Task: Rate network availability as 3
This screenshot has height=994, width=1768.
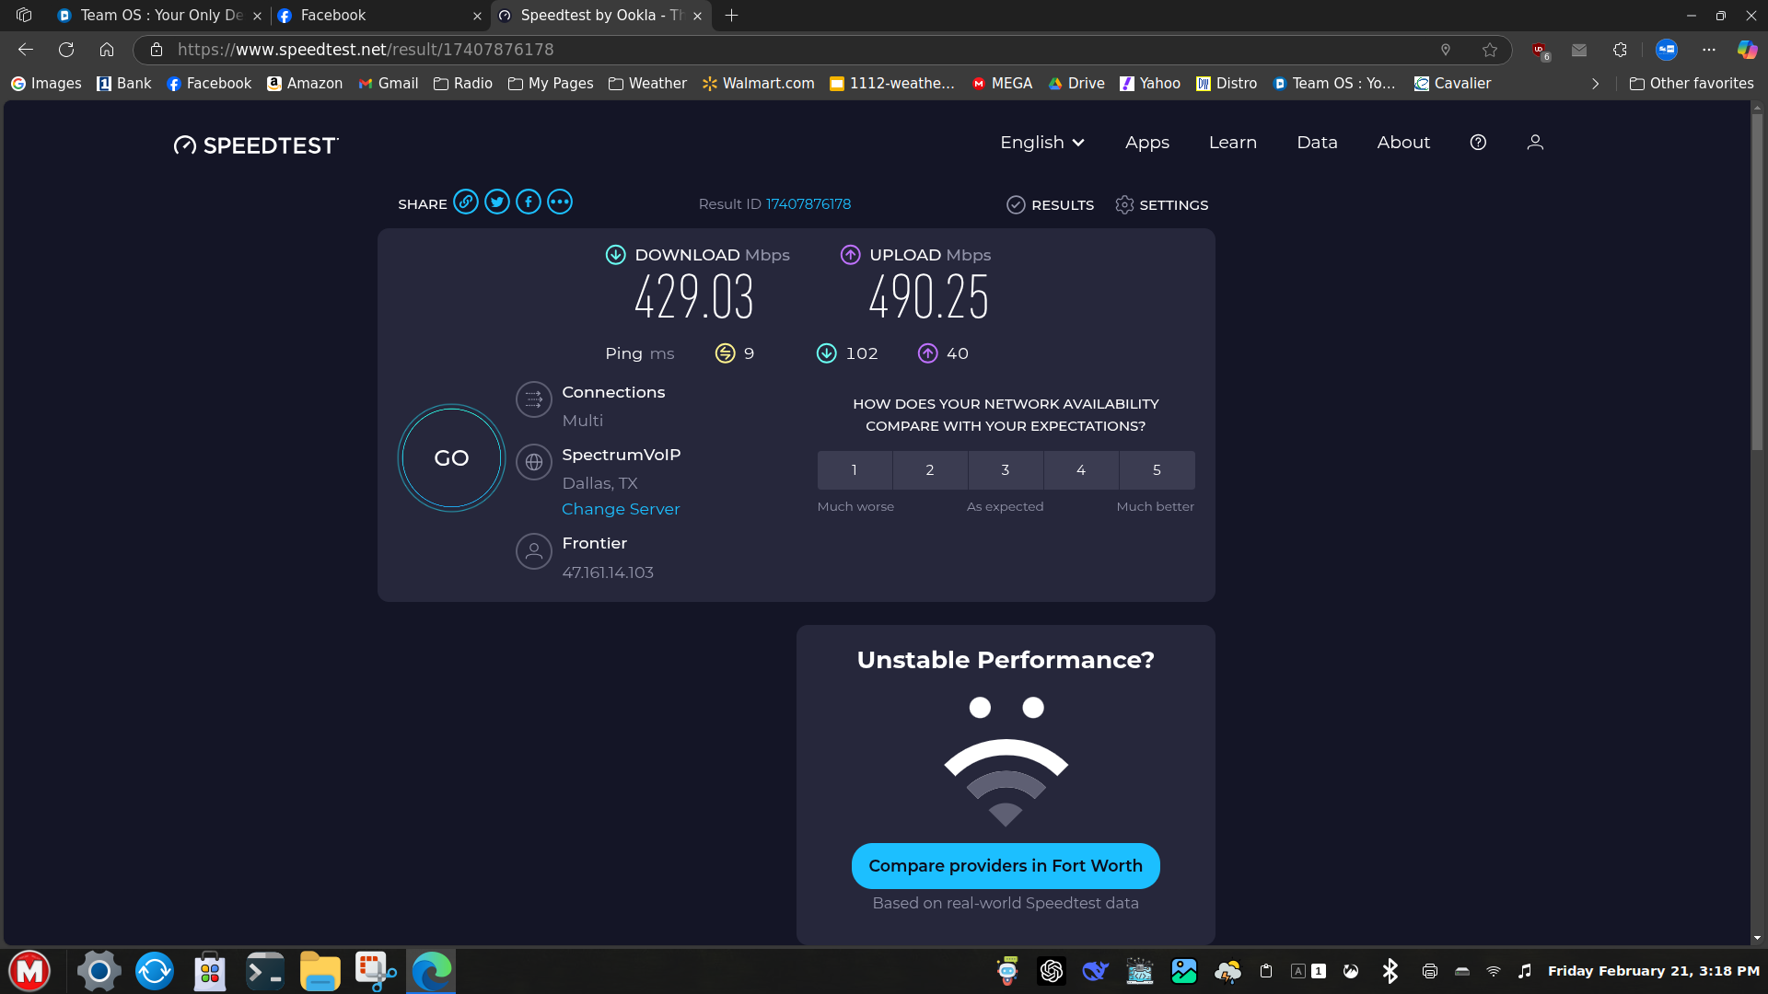Action: click(x=1006, y=470)
